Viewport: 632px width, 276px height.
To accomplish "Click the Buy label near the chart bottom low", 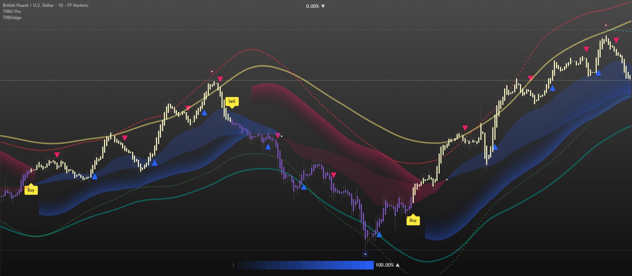I will pyautogui.click(x=413, y=220).
